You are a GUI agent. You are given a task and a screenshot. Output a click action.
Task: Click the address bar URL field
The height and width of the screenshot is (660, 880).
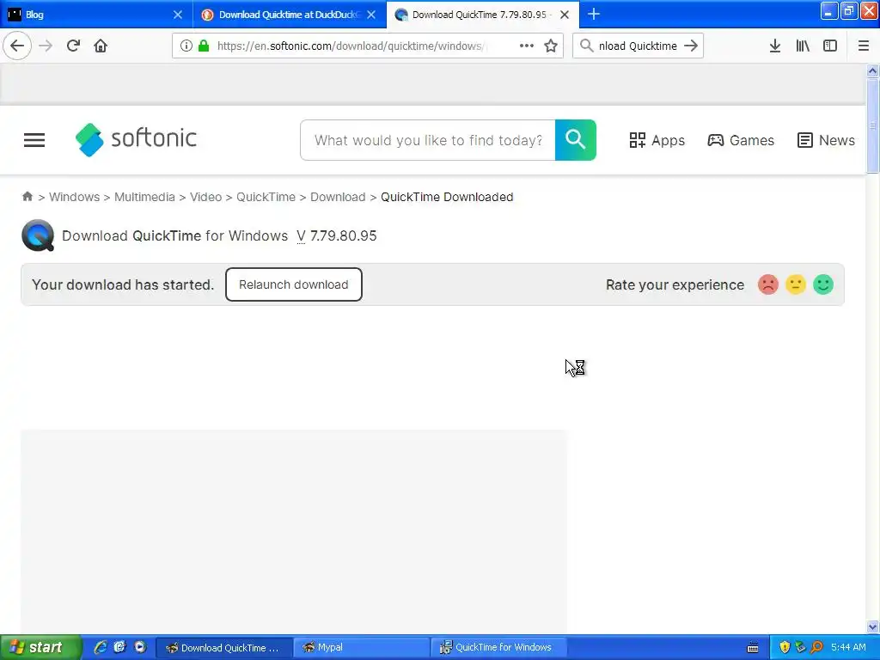(x=350, y=46)
